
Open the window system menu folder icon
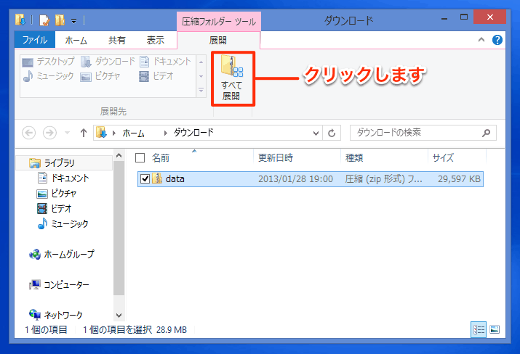[20, 20]
